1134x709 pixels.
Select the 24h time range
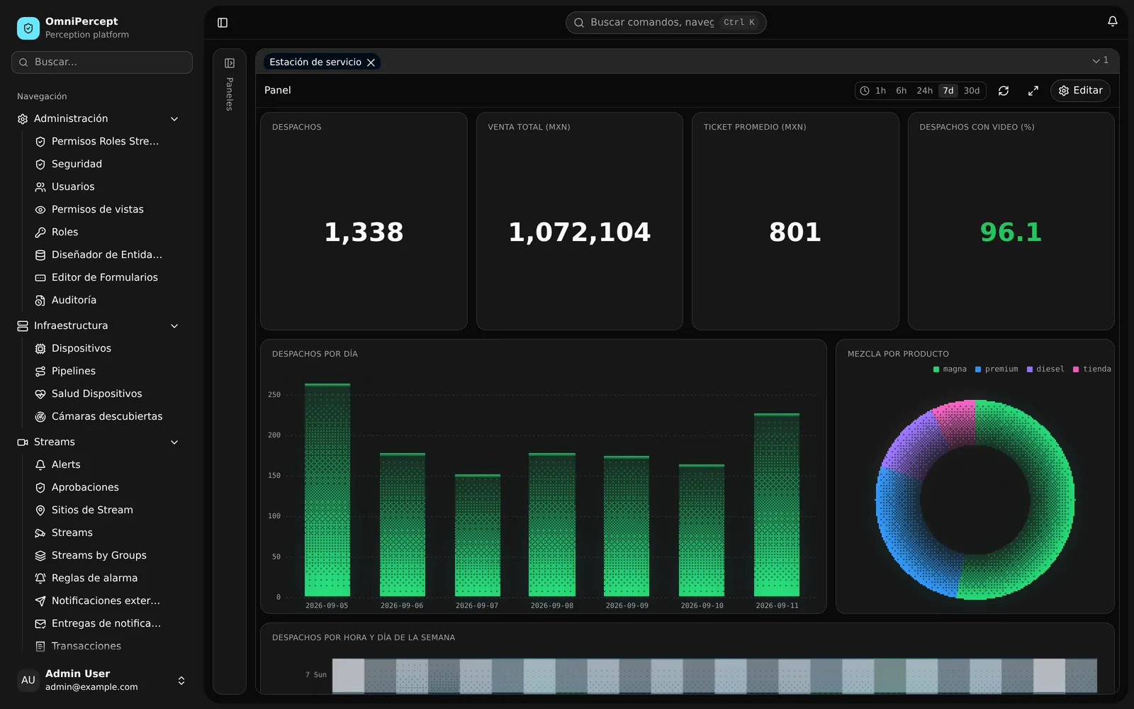(924, 91)
